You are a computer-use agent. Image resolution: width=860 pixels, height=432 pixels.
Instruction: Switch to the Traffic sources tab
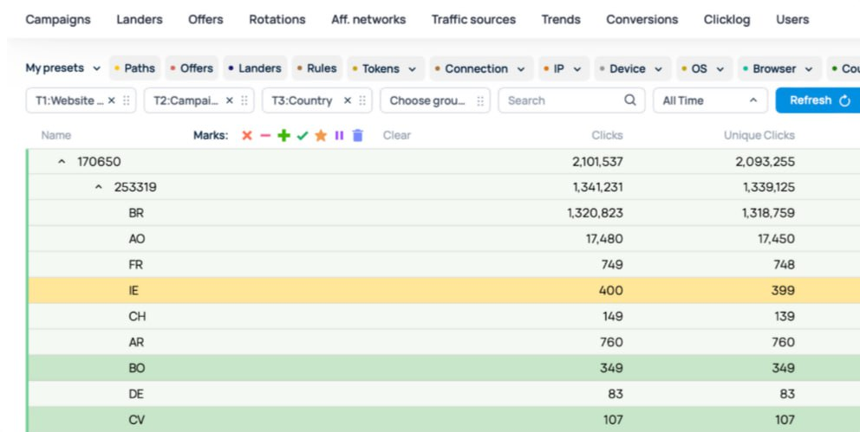[x=473, y=19]
